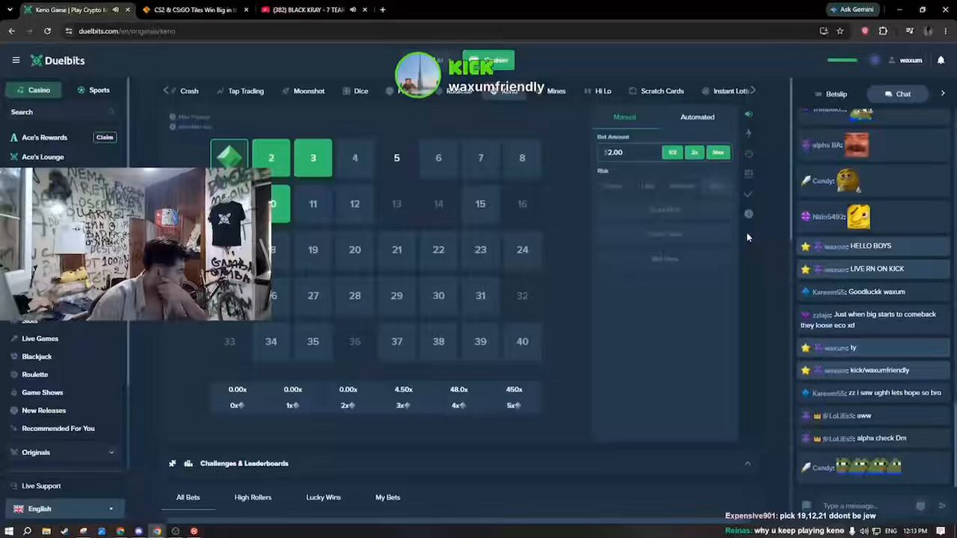Open the info icon beside the bet panel
The height and width of the screenshot is (538, 957).
point(748,214)
